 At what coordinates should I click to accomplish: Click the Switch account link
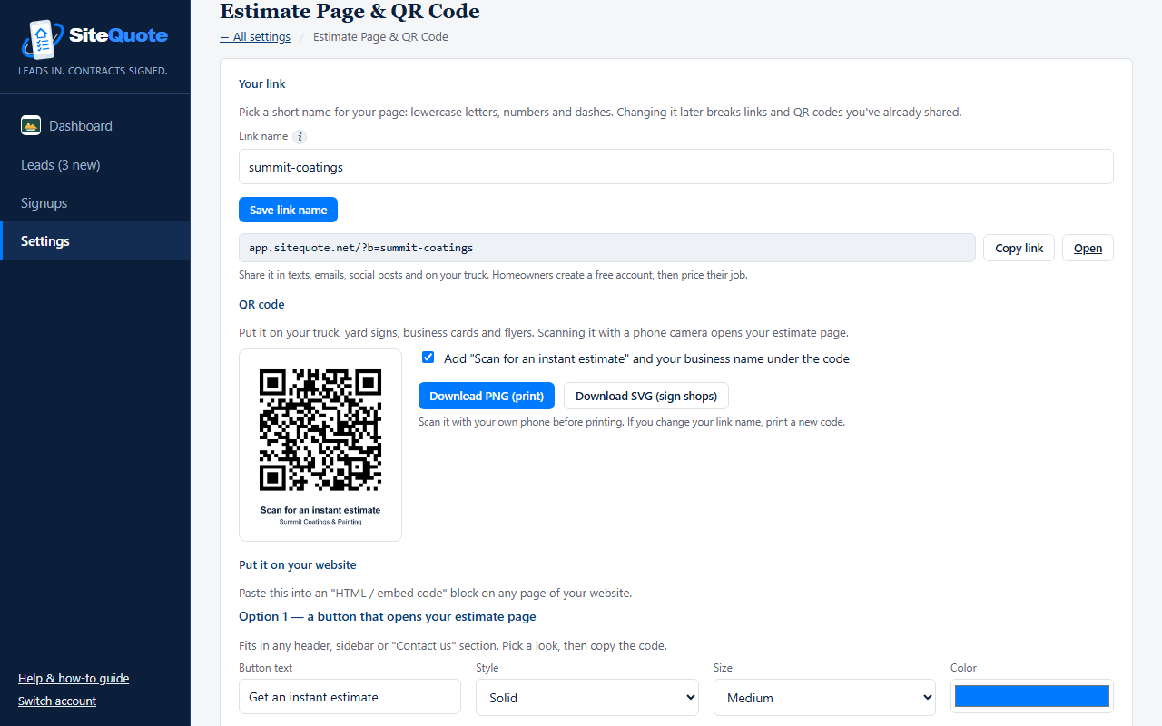[x=57, y=701]
